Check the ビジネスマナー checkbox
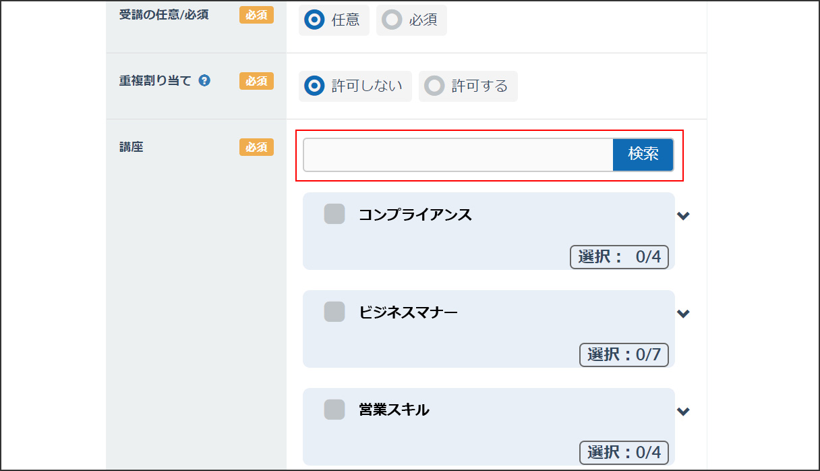Screen dimensions: 820x471 point(334,312)
